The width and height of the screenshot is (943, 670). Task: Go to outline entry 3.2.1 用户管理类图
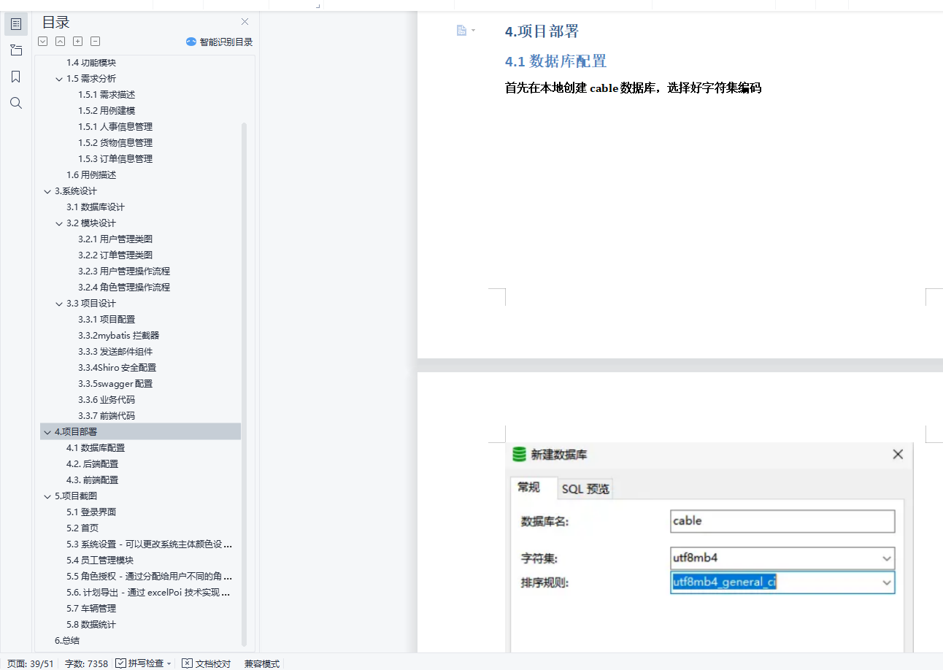[115, 239]
